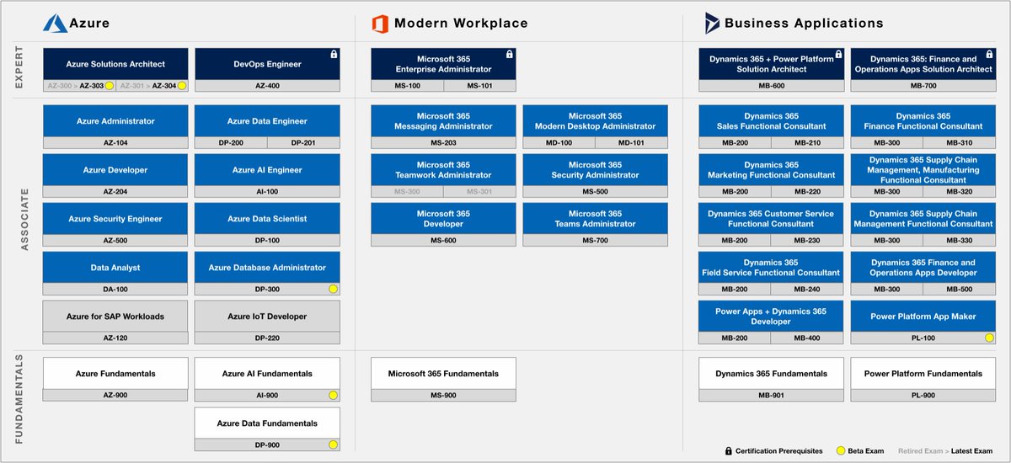Click the Certification Prerequisites legend label
This screenshot has height=463, width=1011.
779,451
